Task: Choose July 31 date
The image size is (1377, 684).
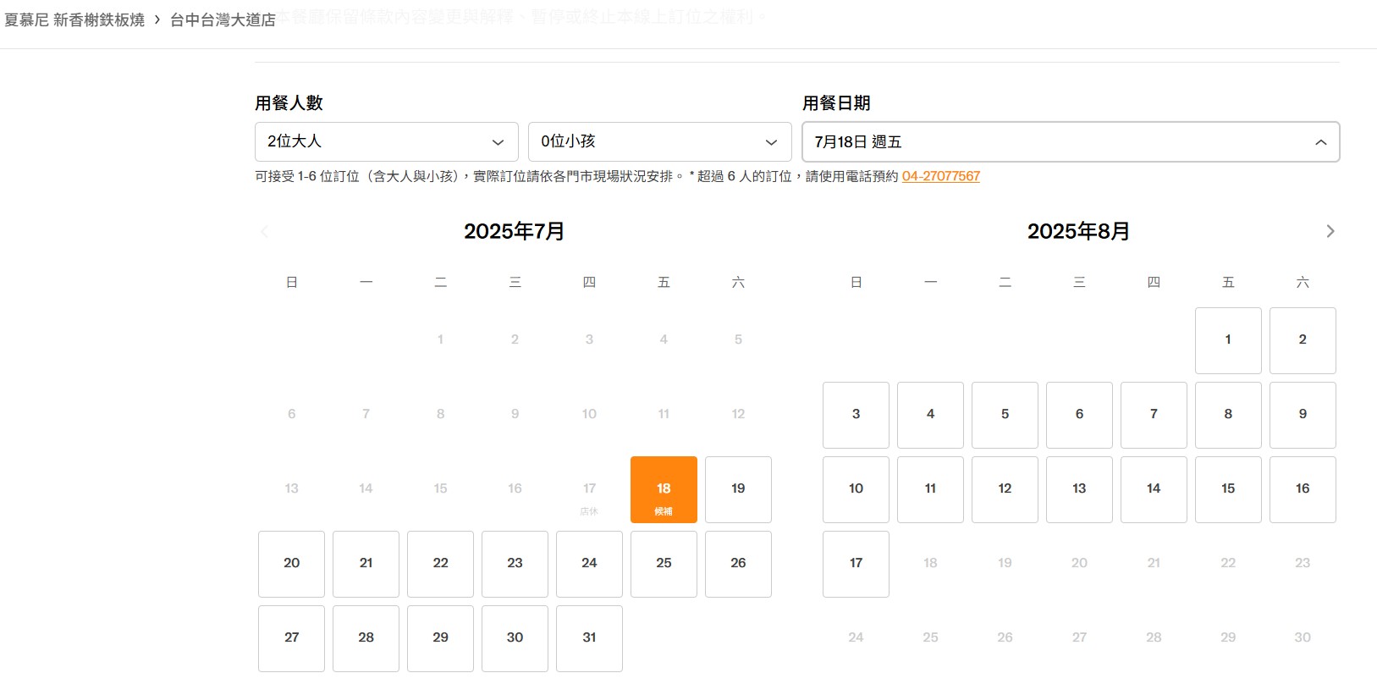Action: (589, 638)
